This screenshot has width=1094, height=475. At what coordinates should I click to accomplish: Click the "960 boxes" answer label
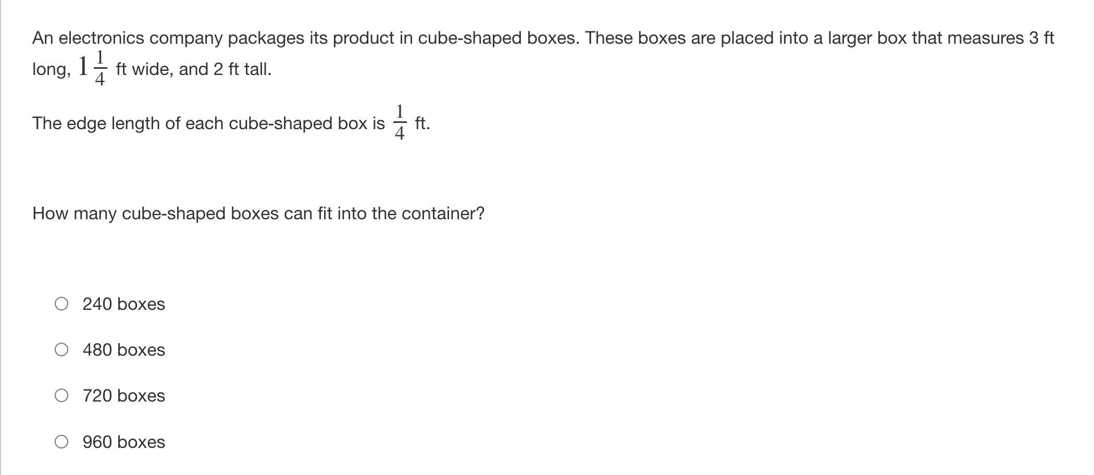coord(123,442)
